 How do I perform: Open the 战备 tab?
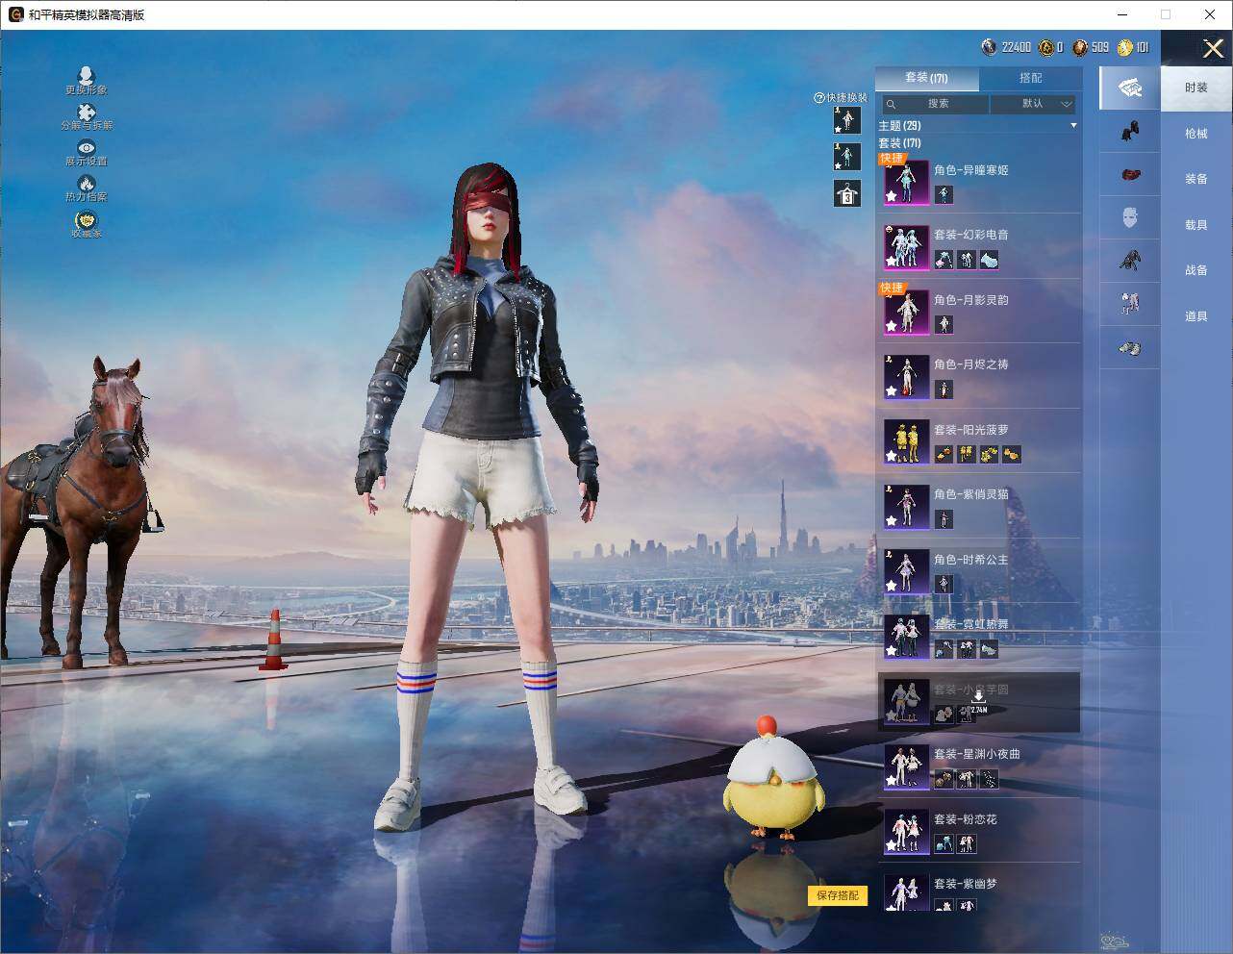pyautogui.click(x=1196, y=270)
